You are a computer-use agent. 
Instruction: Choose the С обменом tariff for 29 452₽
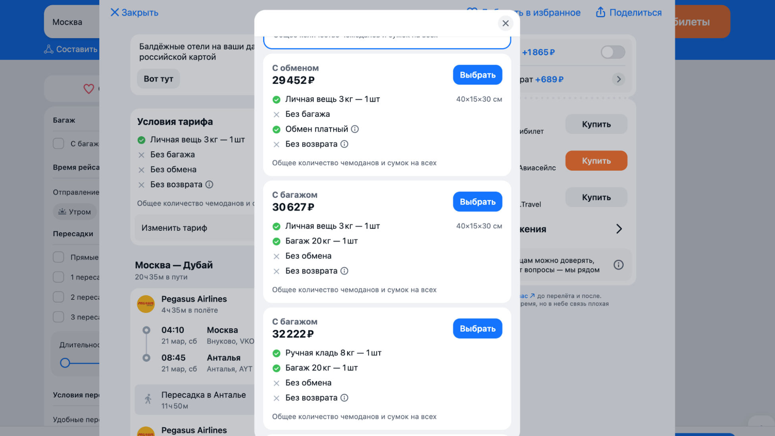pos(477,75)
